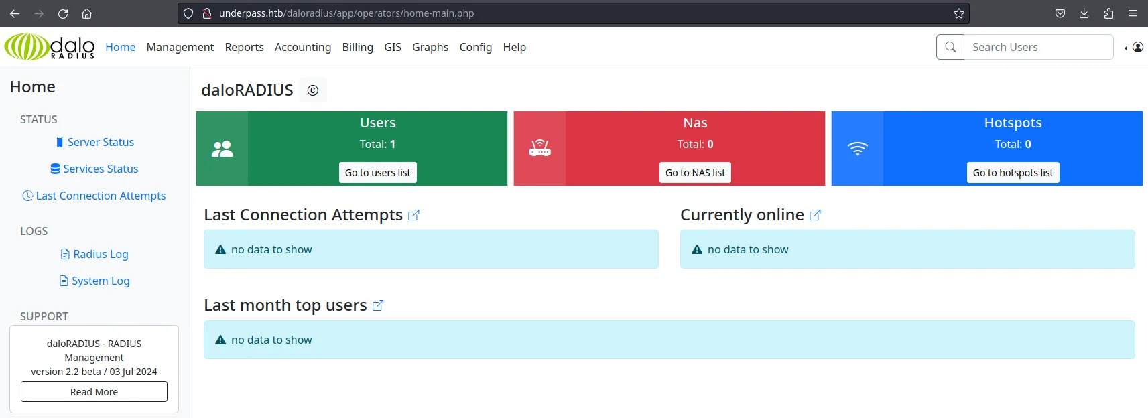Click the Hotspots wifi icon on blue card
The width and height of the screenshot is (1148, 418).
[x=858, y=149]
